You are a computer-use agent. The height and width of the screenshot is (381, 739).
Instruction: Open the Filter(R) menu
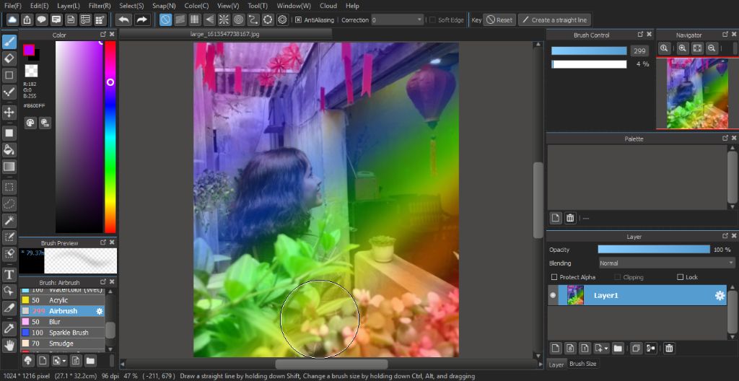(x=100, y=6)
